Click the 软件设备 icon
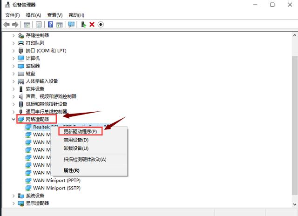298x216 pixels. click(x=21, y=89)
